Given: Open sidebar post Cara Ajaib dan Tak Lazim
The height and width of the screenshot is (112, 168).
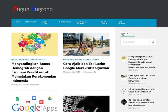Looking at the screenshot, I should coord(141,78).
